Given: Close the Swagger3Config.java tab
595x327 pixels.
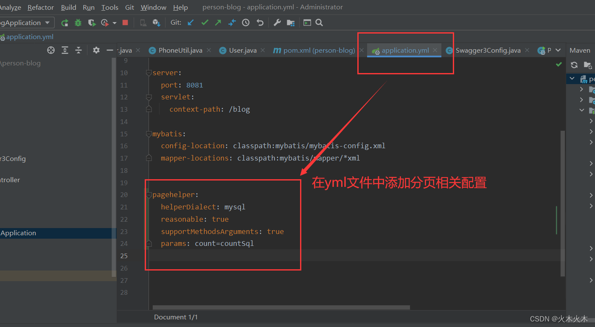Looking at the screenshot, I should coord(527,50).
